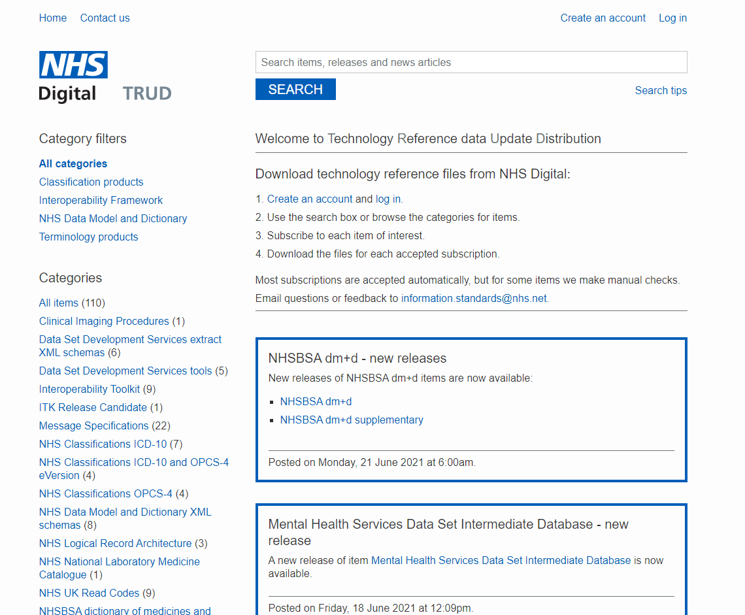Open NHS Data Model and Dictionary XML schemas

click(125, 518)
